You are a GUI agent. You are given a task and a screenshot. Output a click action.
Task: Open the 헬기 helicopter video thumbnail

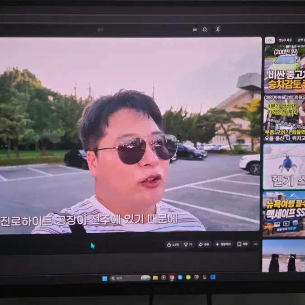[x=284, y=166]
